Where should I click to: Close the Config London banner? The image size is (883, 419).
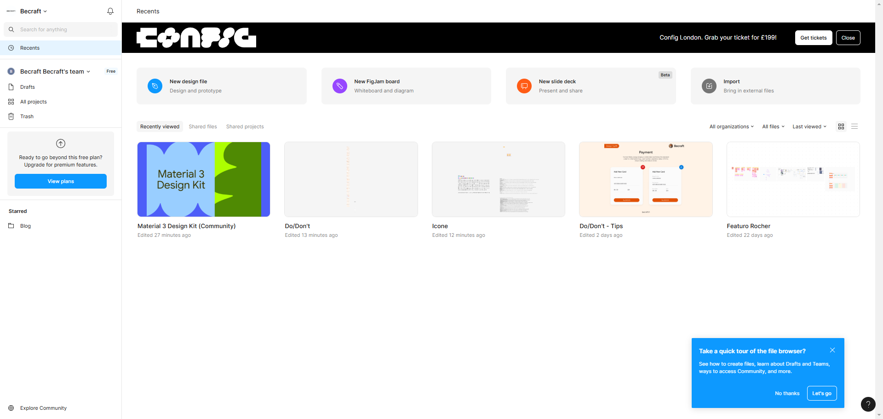(x=848, y=38)
